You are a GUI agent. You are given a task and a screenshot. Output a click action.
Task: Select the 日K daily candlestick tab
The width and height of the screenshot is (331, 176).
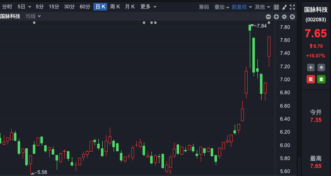coord(100,7)
